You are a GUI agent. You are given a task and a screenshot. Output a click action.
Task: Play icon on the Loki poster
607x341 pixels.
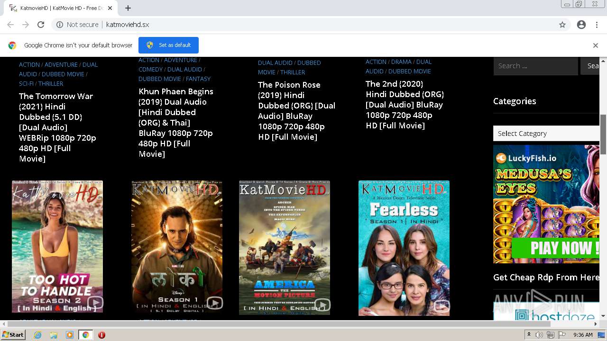pyautogui.click(x=214, y=303)
